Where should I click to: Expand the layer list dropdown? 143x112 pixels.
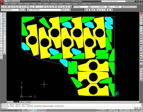(x=61, y=10)
